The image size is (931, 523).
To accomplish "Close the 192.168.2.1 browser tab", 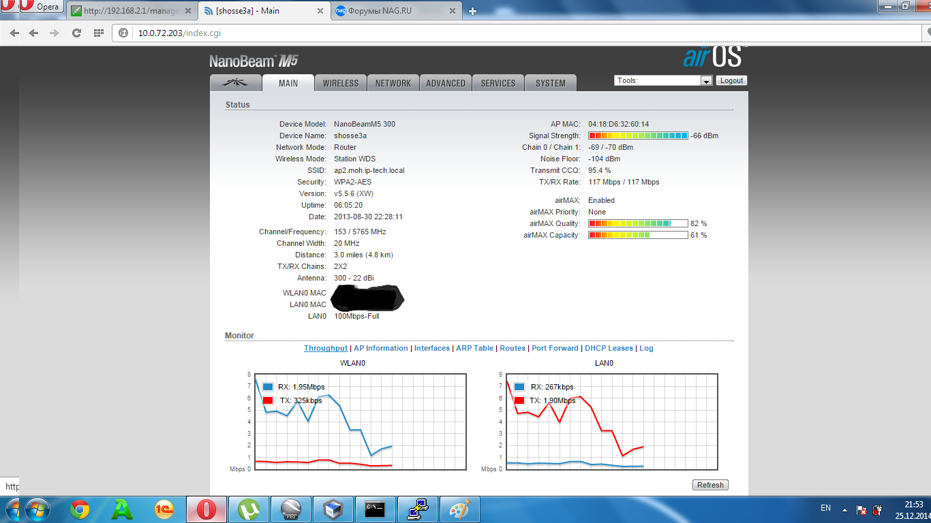I will [188, 11].
